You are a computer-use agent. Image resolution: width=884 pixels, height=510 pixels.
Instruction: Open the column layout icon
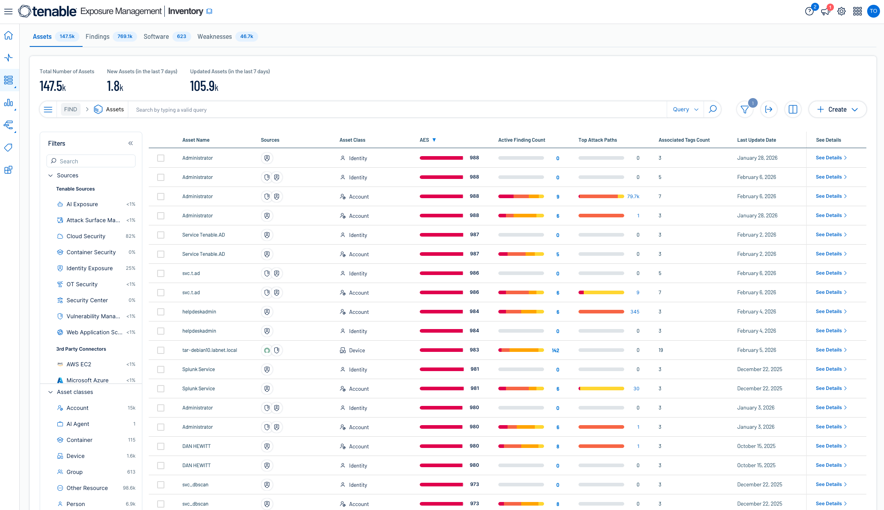pos(793,110)
